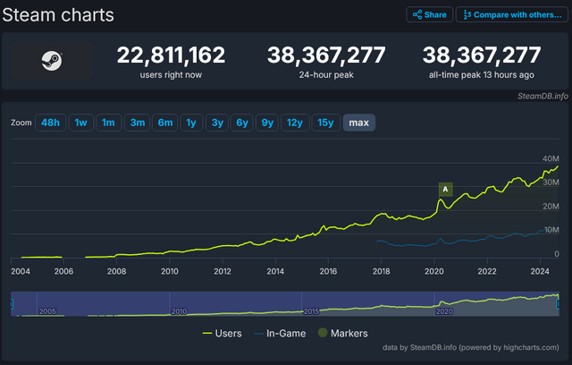The height and width of the screenshot is (365, 572).
Task: Click the right navigator handle
Action: [558, 304]
